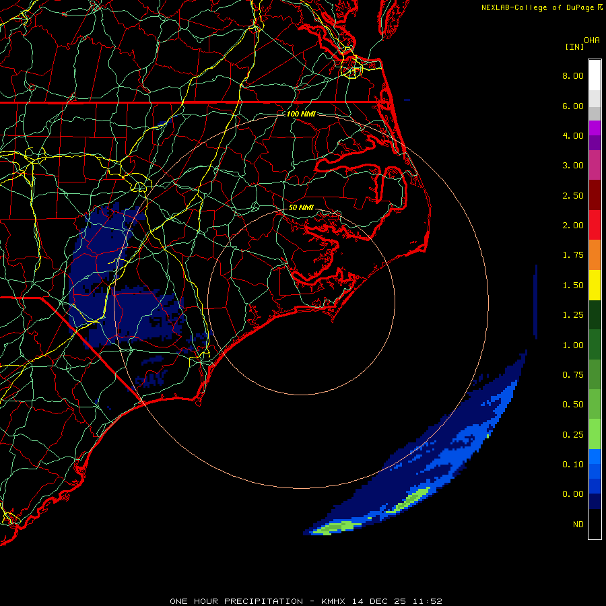Select the 1.00 legend value
The image size is (606, 606).
pos(573,345)
